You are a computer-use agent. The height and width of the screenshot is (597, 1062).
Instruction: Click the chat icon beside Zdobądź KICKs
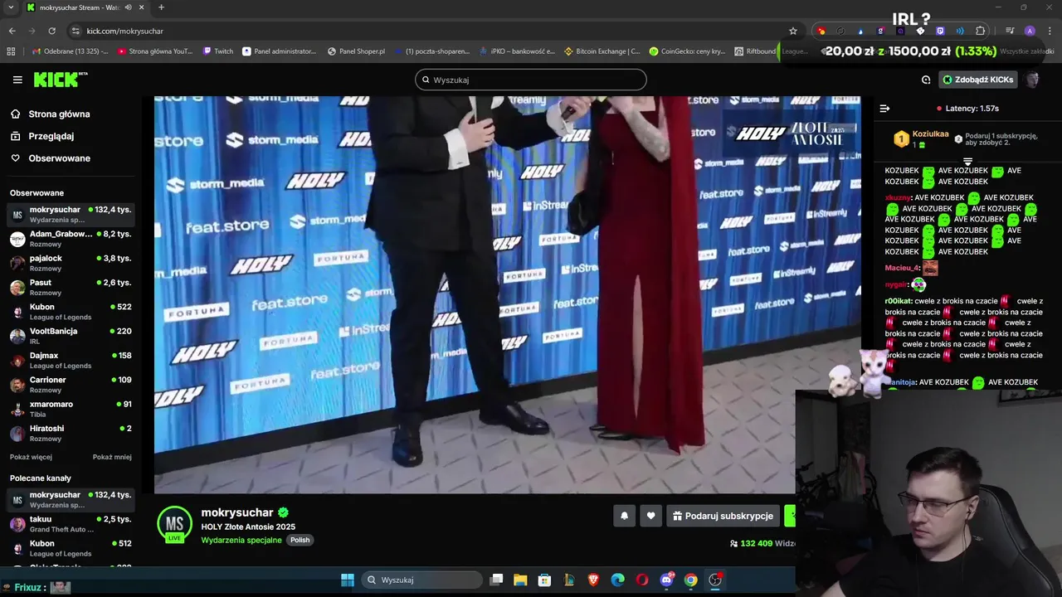(926, 80)
